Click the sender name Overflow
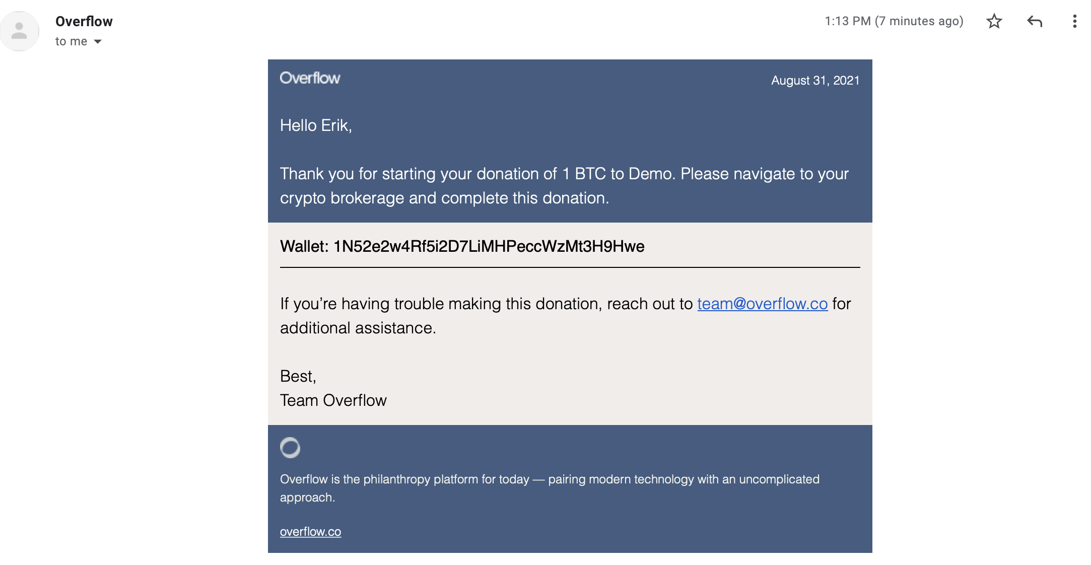The image size is (1091, 565). tap(84, 21)
